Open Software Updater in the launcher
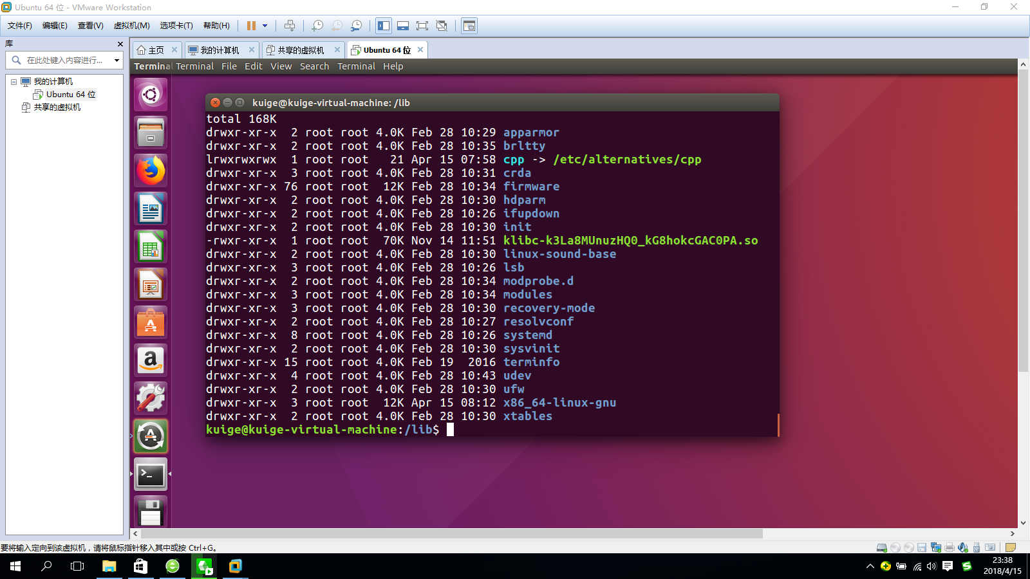 coord(151,436)
